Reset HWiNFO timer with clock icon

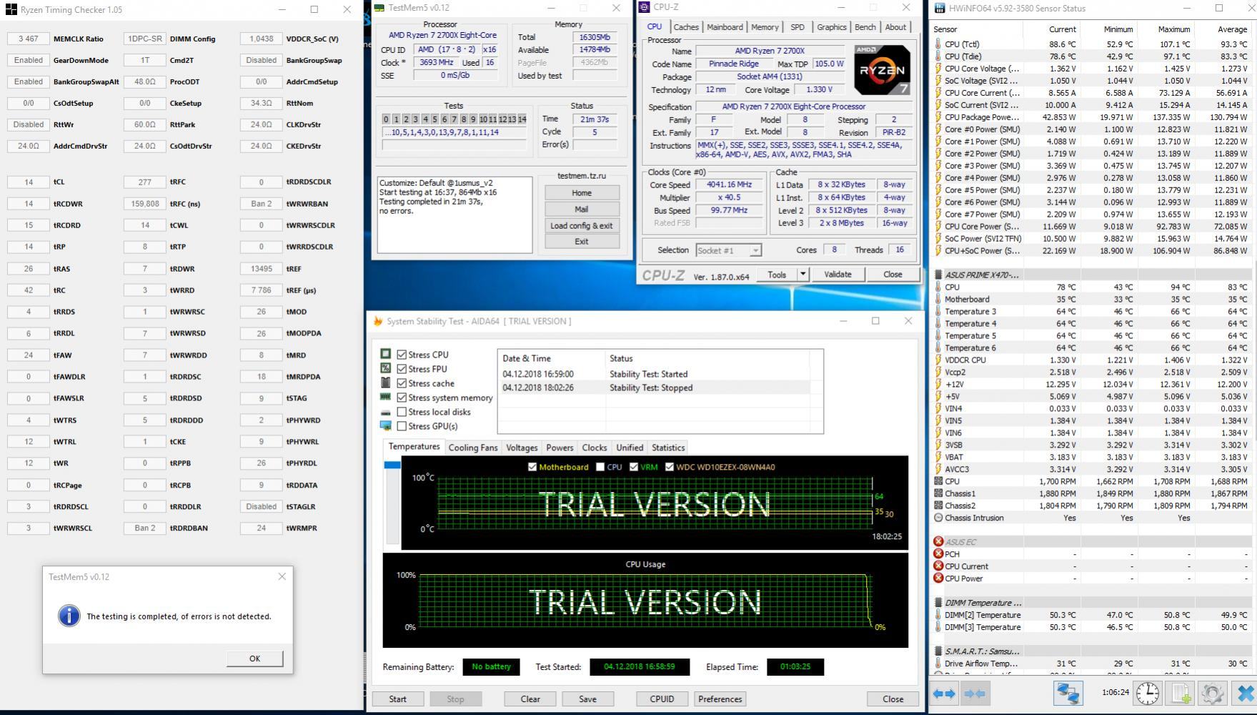coord(1148,693)
